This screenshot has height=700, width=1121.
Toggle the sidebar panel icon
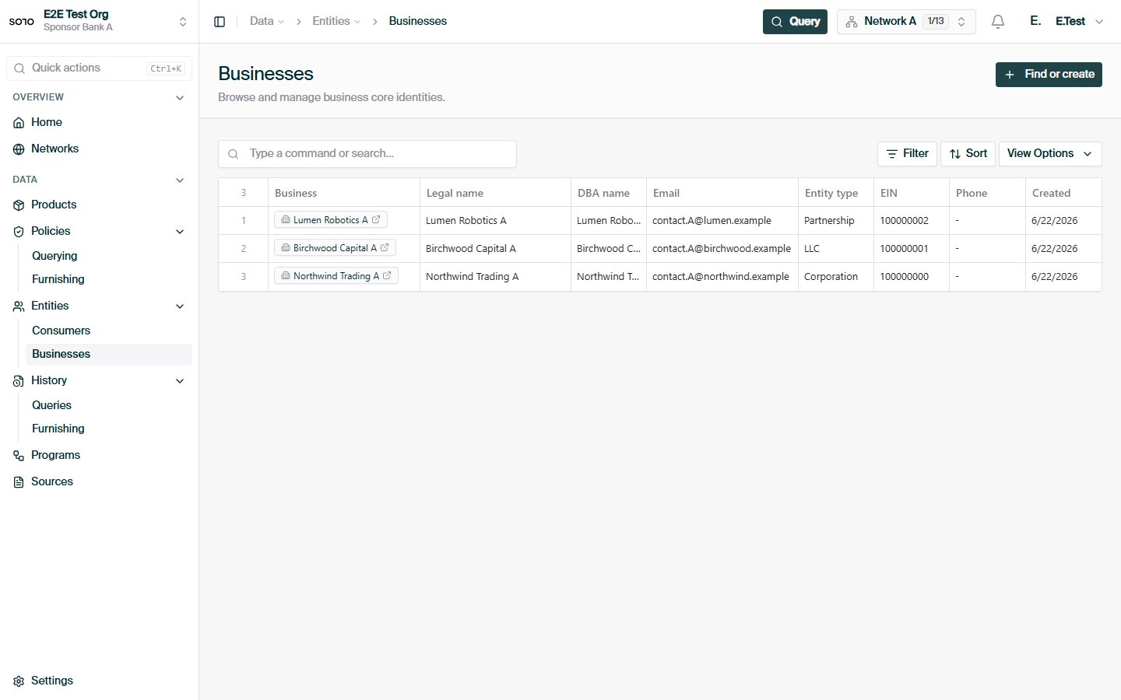click(220, 22)
